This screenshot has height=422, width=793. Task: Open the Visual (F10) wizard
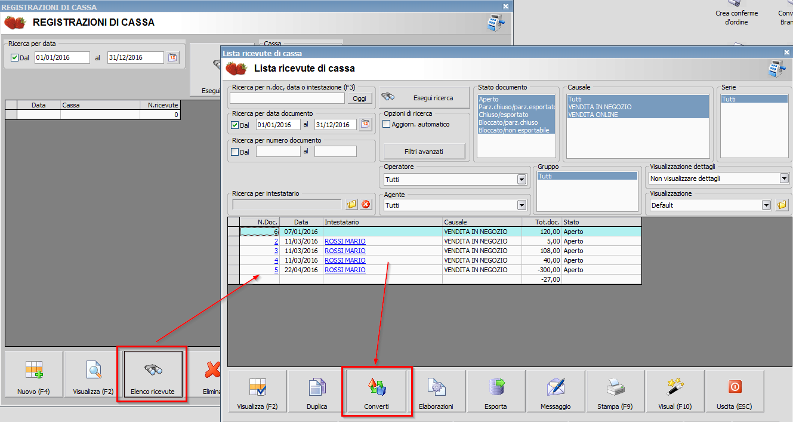[675, 392]
